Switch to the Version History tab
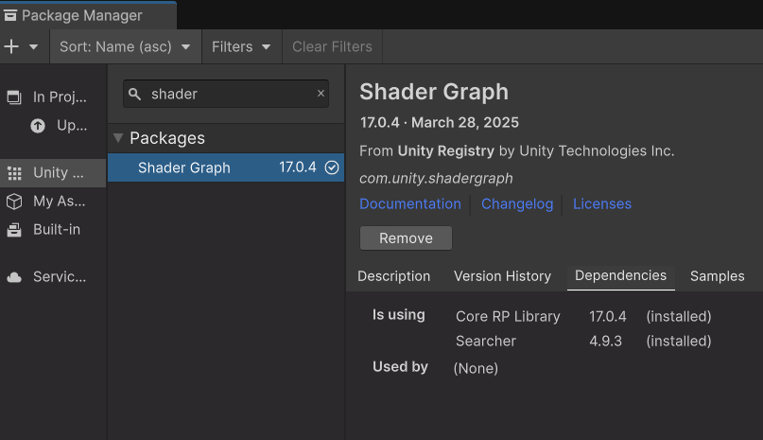 502,276
